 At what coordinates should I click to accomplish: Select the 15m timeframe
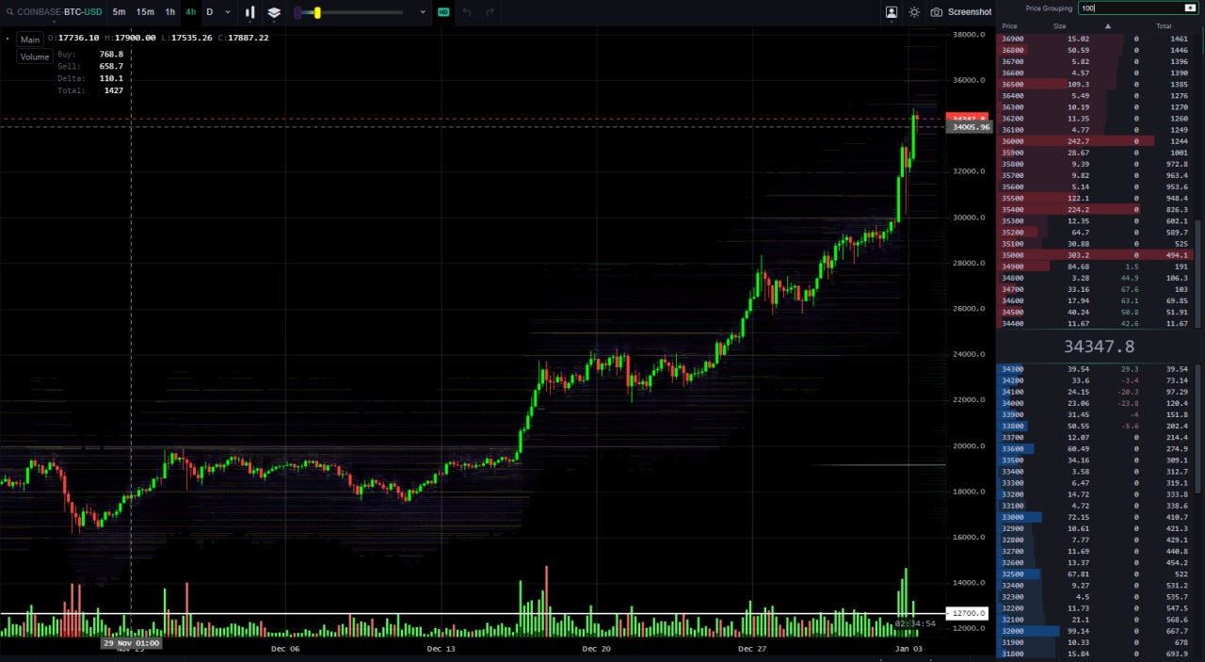coord(145,12)
